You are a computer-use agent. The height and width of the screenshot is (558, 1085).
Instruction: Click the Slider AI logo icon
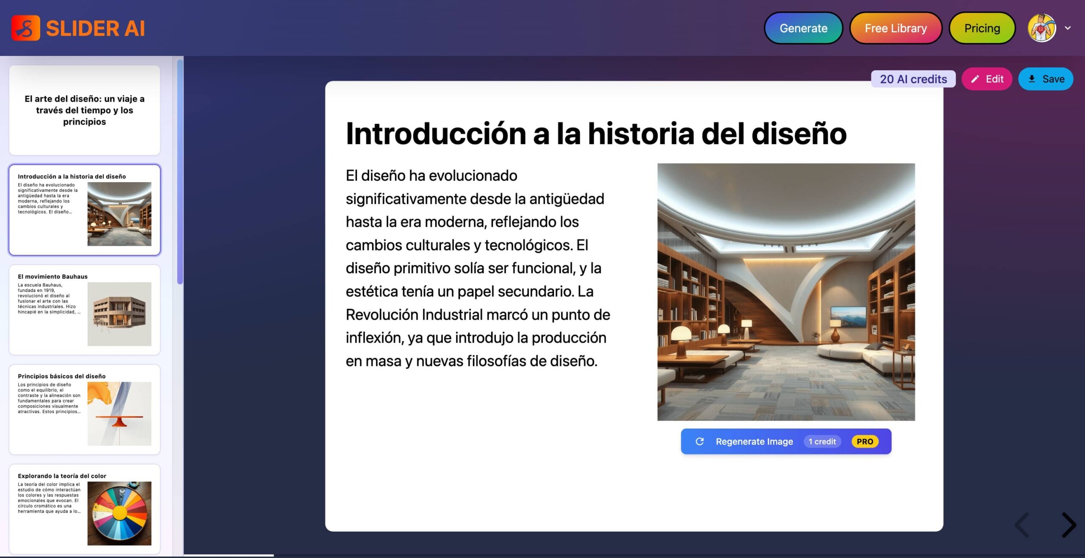click(26, 28)
